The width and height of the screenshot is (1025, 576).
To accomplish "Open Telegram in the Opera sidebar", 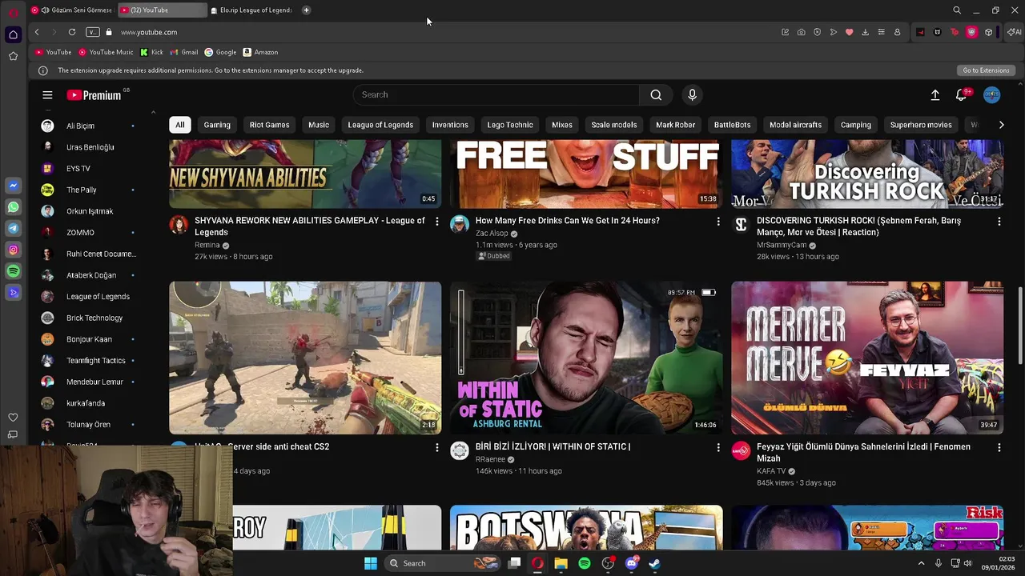I will pos(13,229).
